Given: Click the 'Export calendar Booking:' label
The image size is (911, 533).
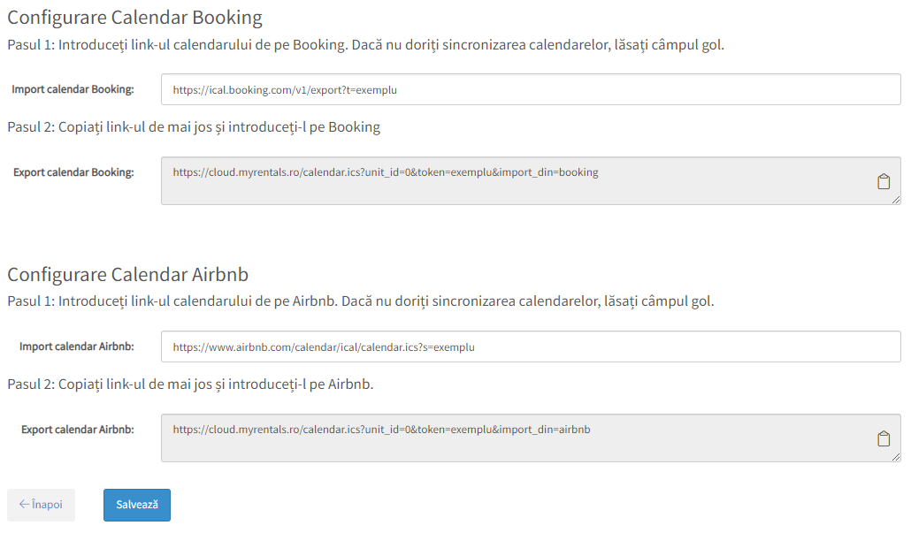Looking at the screenshot, I should click(73, 172).
